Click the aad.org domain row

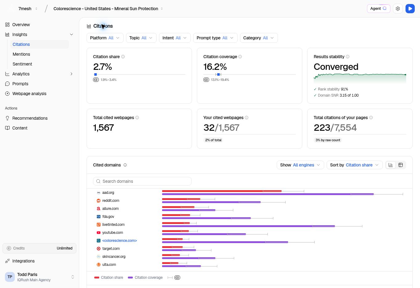(x=250, y=193)
